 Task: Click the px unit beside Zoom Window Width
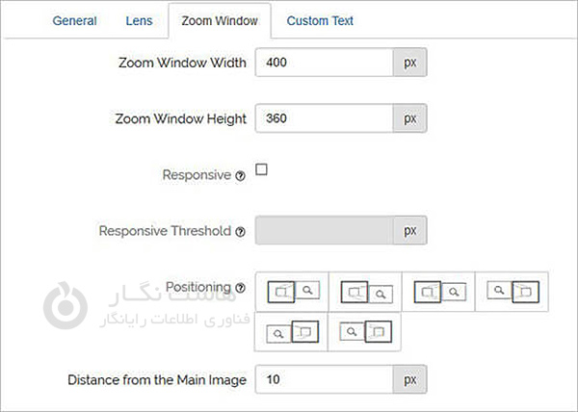(409, 64)
